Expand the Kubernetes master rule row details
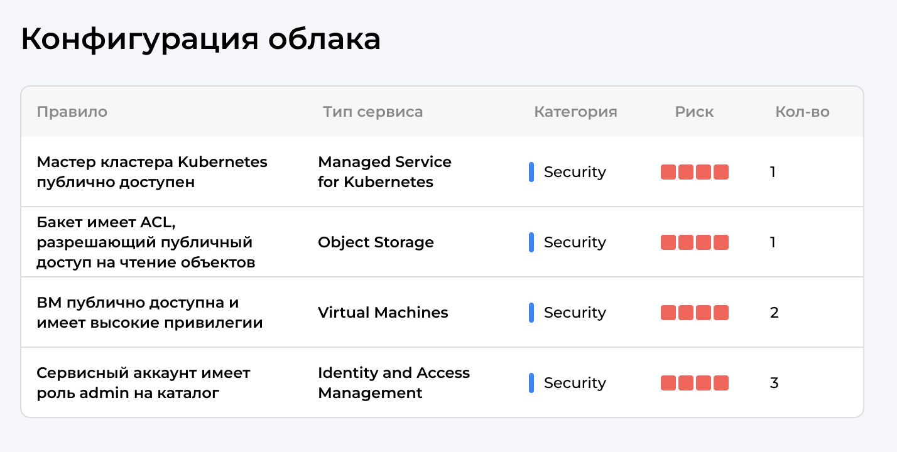The width and height of the screenshot is (897, 452). pyautogui.click(x=152, y=171)
